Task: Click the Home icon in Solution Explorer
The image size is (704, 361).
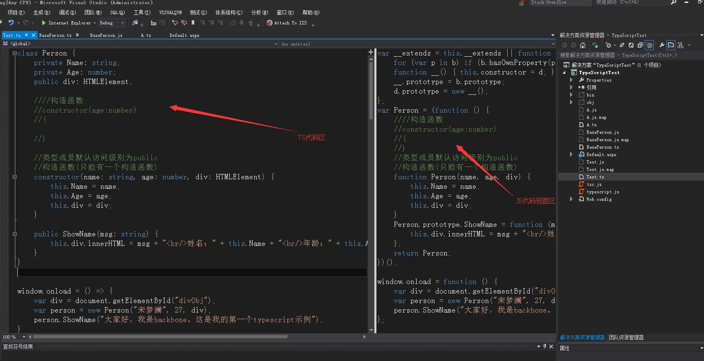Action: (583, 45)
